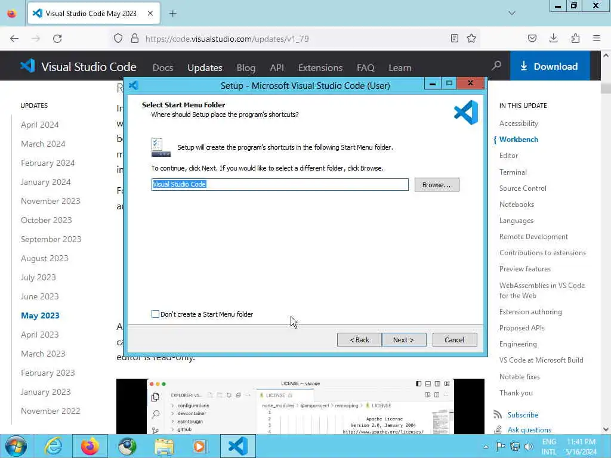Click the website search magnifier icon
Screen dimensions: 611x458
[496, 66]
